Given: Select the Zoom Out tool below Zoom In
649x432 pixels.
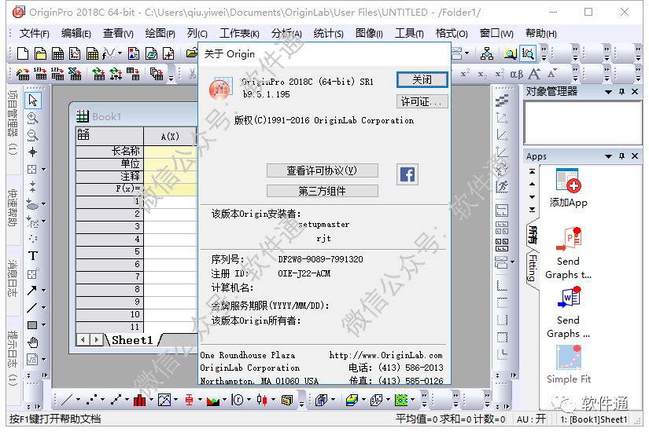Looking at the screenshot, I should [x=33, y=135].
